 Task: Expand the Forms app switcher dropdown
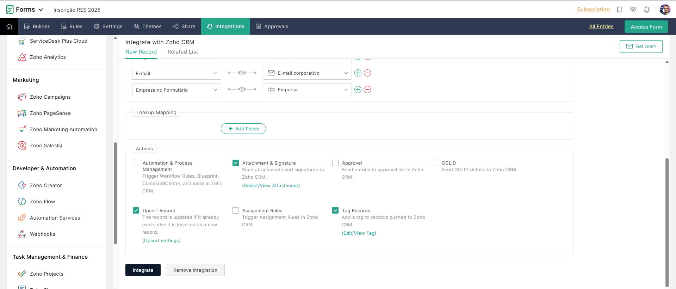[41, 10]
